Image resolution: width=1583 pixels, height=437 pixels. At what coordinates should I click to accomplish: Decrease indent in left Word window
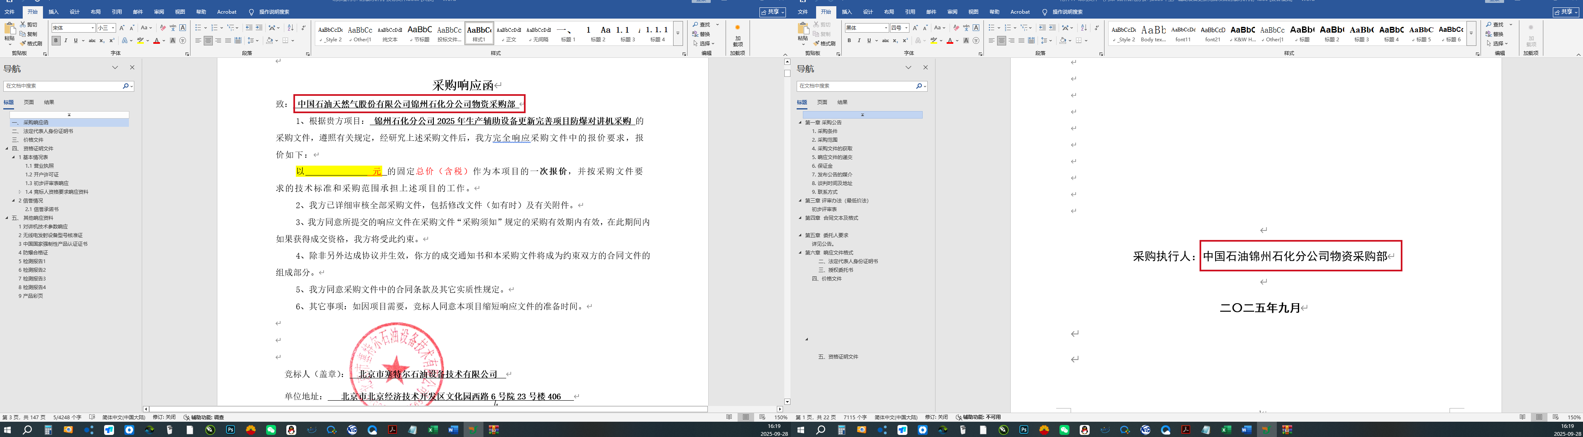click(x=249, y=28)
